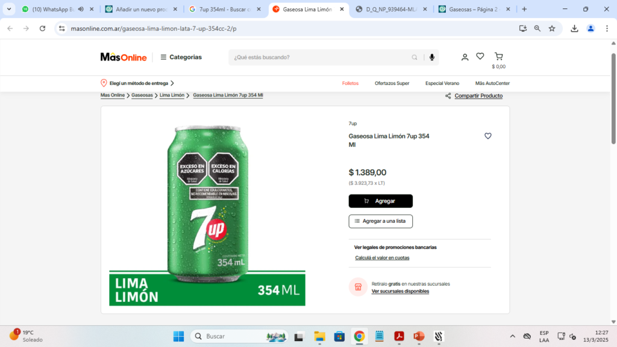Open Chrome profile avatar

(x=590, y=28)
